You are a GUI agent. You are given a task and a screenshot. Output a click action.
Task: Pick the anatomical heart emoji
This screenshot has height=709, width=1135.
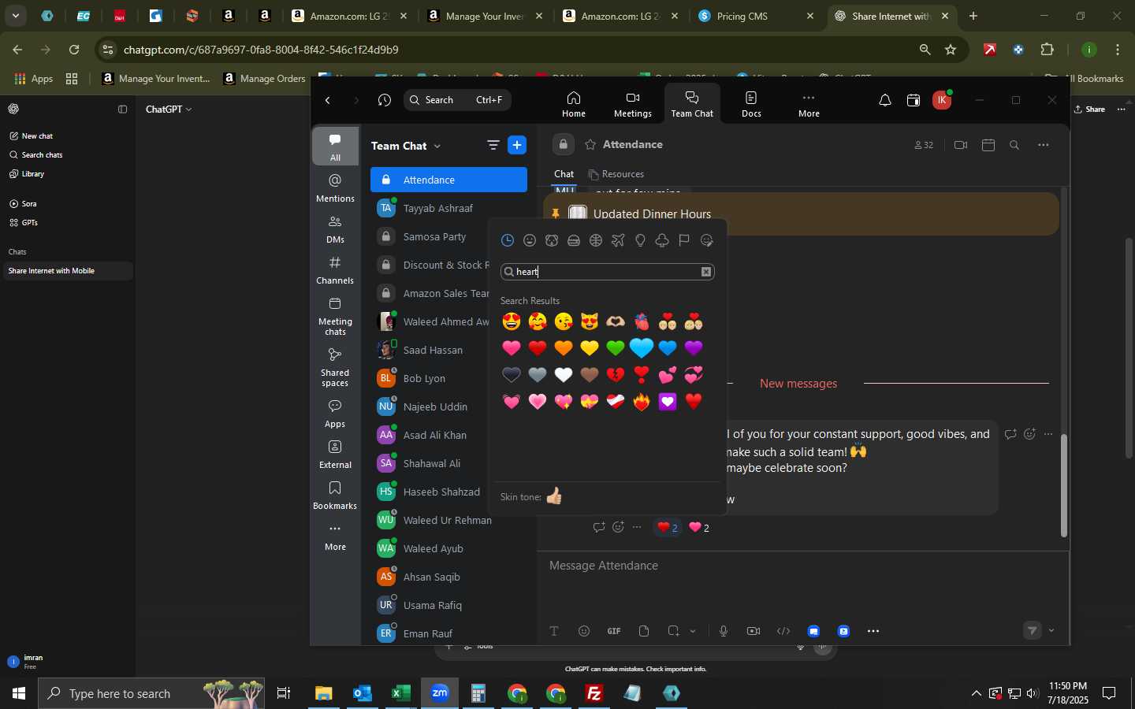tap(642, 321)
